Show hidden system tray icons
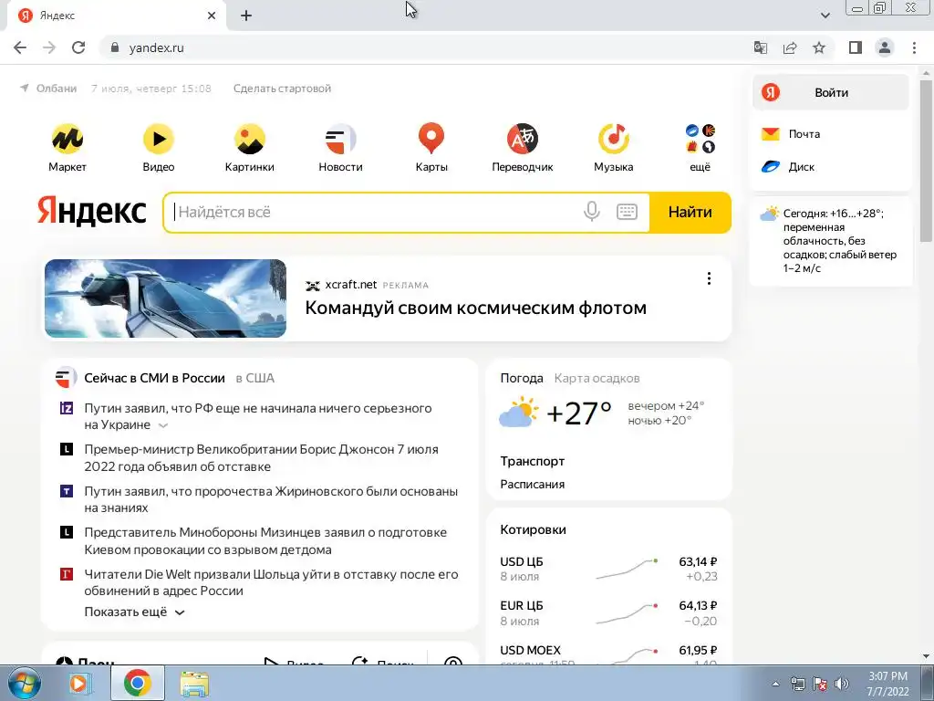The height and width of the screenshot is (701, 934). coord(775,684)
